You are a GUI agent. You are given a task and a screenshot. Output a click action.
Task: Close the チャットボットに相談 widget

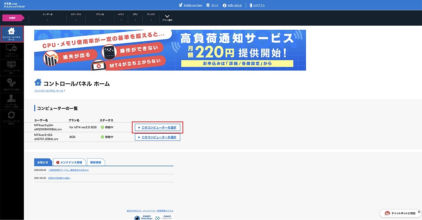(419, 212)
